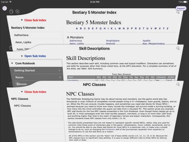Jump to letter K in index

pyautogui.click(x=112, y=28)
